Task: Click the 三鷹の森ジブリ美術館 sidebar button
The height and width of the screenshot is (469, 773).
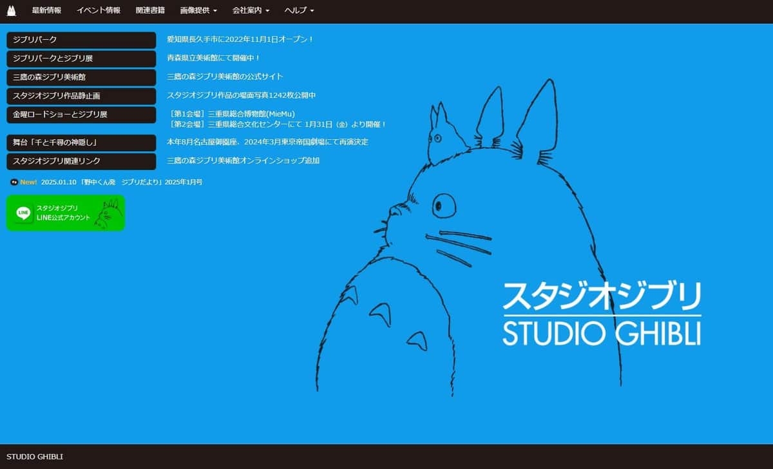Action: coord(81,77)
